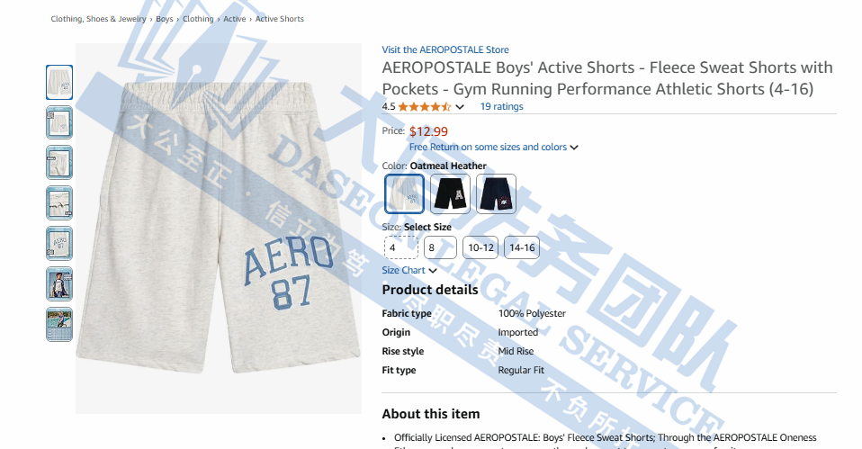
Task: Show the fourth thumbnail with waistband detail
Action: tap(59, 203)
